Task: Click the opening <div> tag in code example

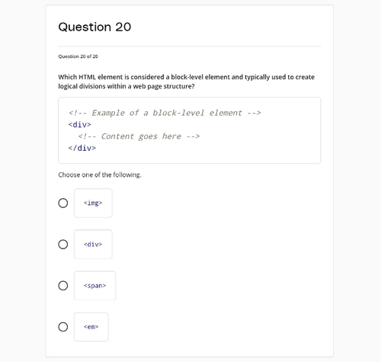Action: point(80,124)
